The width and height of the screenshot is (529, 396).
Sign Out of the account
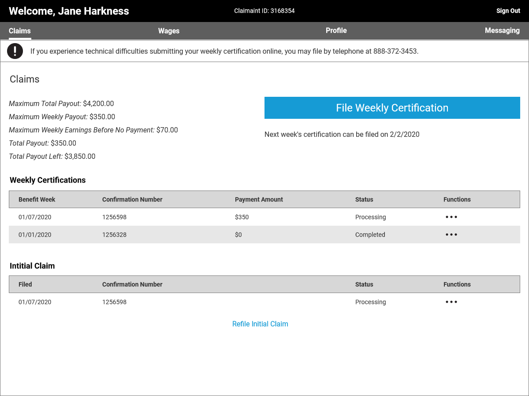[508, 11]
